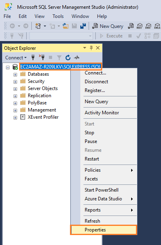This screenshot has width=161, height=245.
Task: Expand the Security folder
Action: click(15, 82)
